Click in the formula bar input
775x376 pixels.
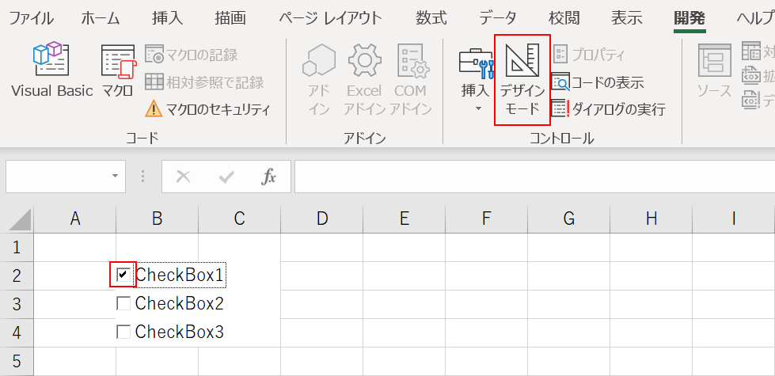click(x=534, y=176)
